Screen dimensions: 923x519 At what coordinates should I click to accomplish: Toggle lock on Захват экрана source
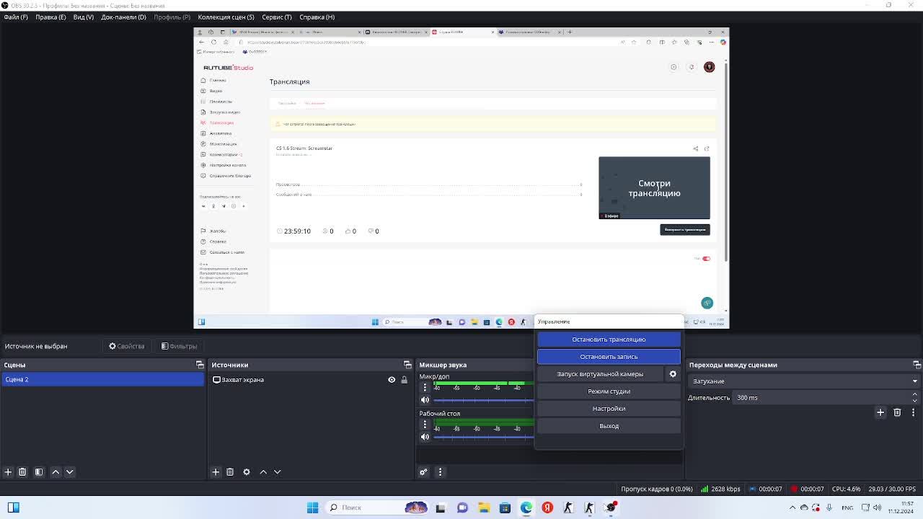pyautogui.click(x=404, y=380)
